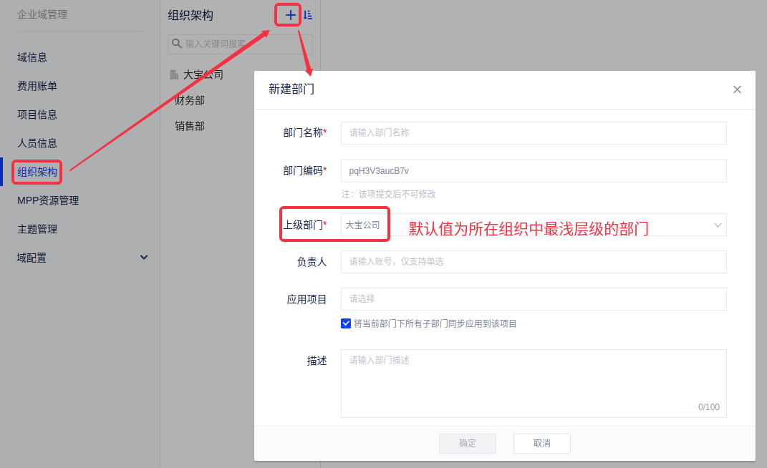The image size is (767, 468).
Task: Click the 描述 text area
Action: tap(533, 382)
